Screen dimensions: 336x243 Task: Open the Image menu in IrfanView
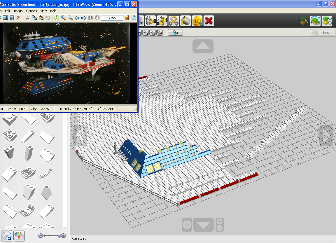point(18,11)
